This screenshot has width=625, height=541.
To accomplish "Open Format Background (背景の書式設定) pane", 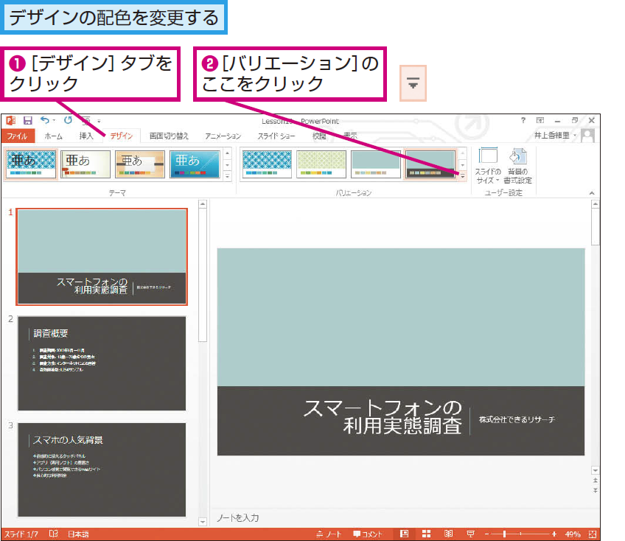I will tap(518, 165).
